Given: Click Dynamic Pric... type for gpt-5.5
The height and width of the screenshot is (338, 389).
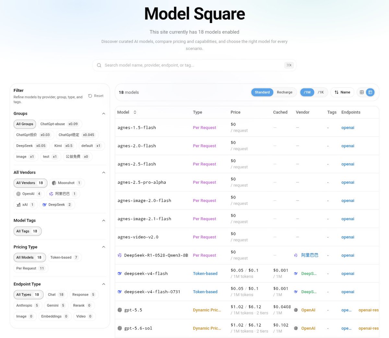Looking at the screenshot, I should point(207,310).
